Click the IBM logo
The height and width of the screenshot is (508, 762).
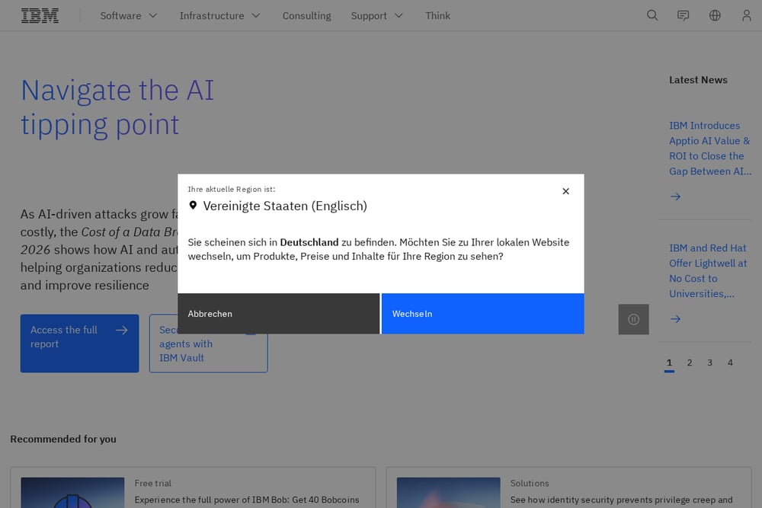click(40, 15)
